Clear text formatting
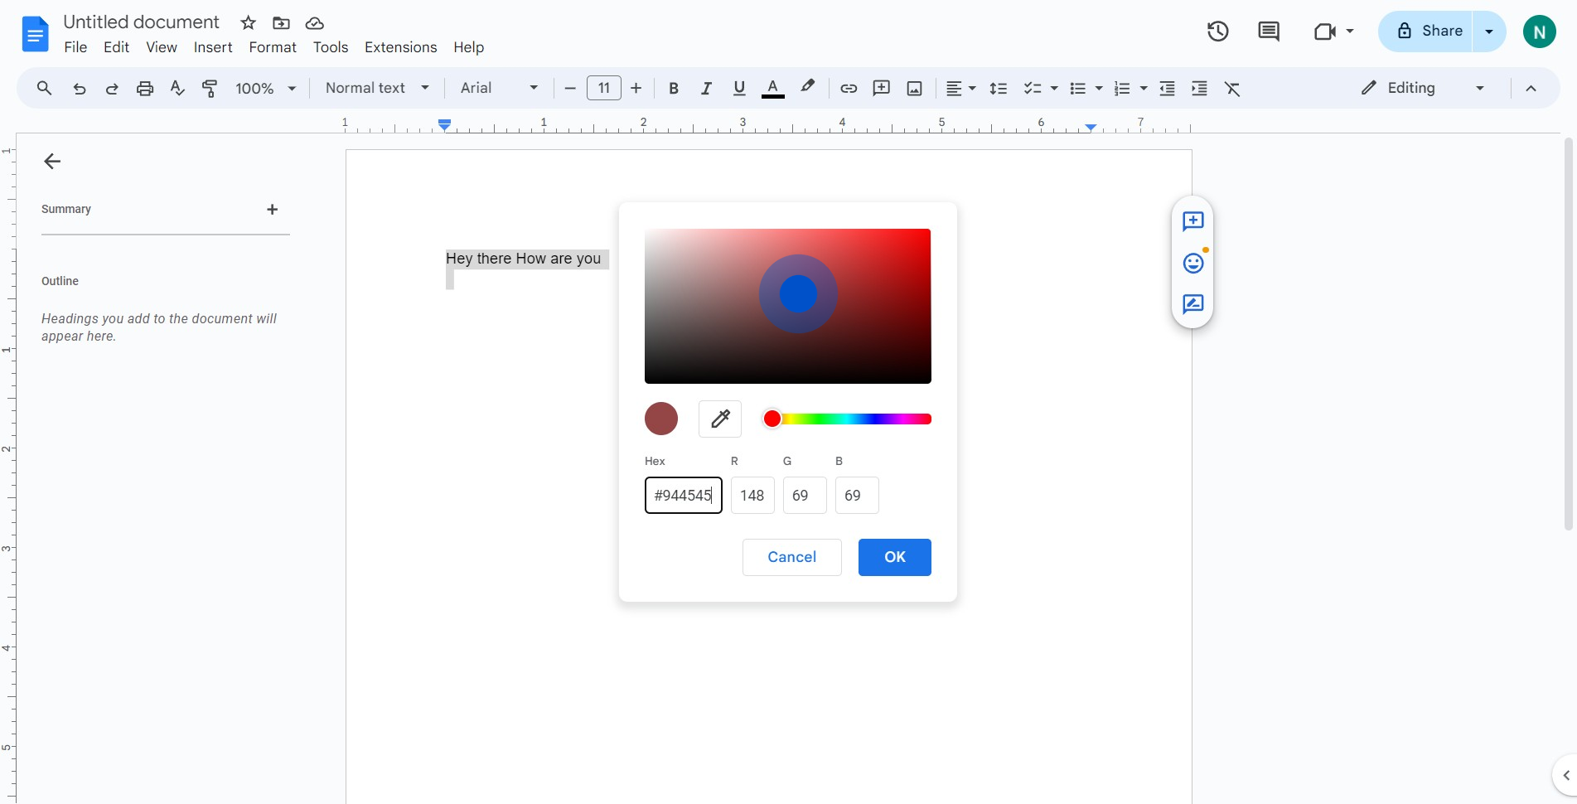The width and height of the screenshot is (1577, 804). click(x=1232, y=89)
